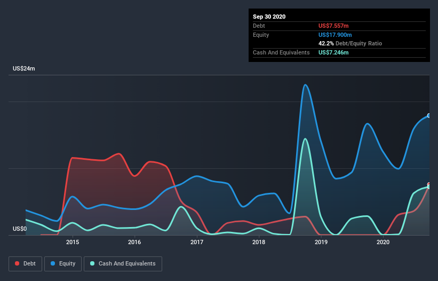Click the 2020 x-axis label
This screenshot has height=281, width=438.
[x=383, y=242]
